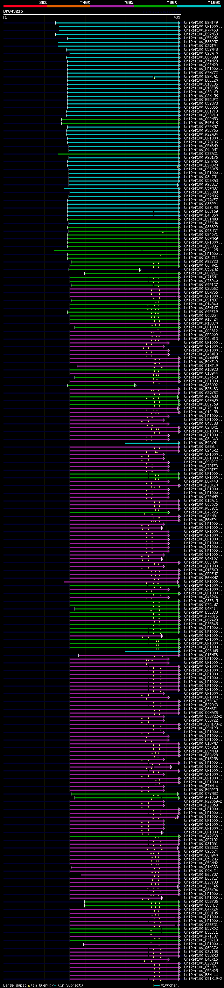Image resolution: width=224 pixels, height=988 pixels.
Task: Open hit entry UniRef100_B8BP57
Action: tap(201, 42)
